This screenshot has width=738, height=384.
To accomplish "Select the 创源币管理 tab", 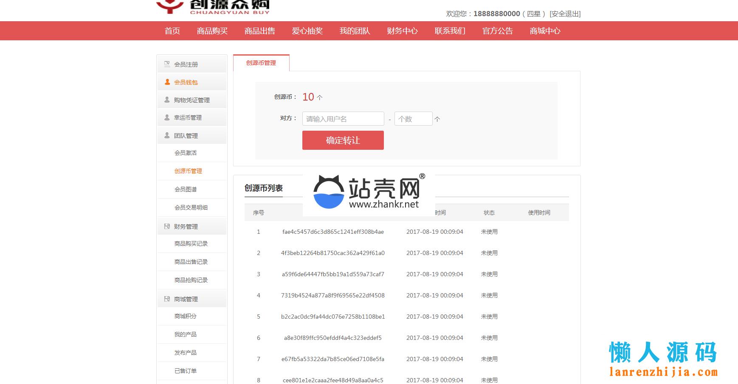I will tap(261, 63).
